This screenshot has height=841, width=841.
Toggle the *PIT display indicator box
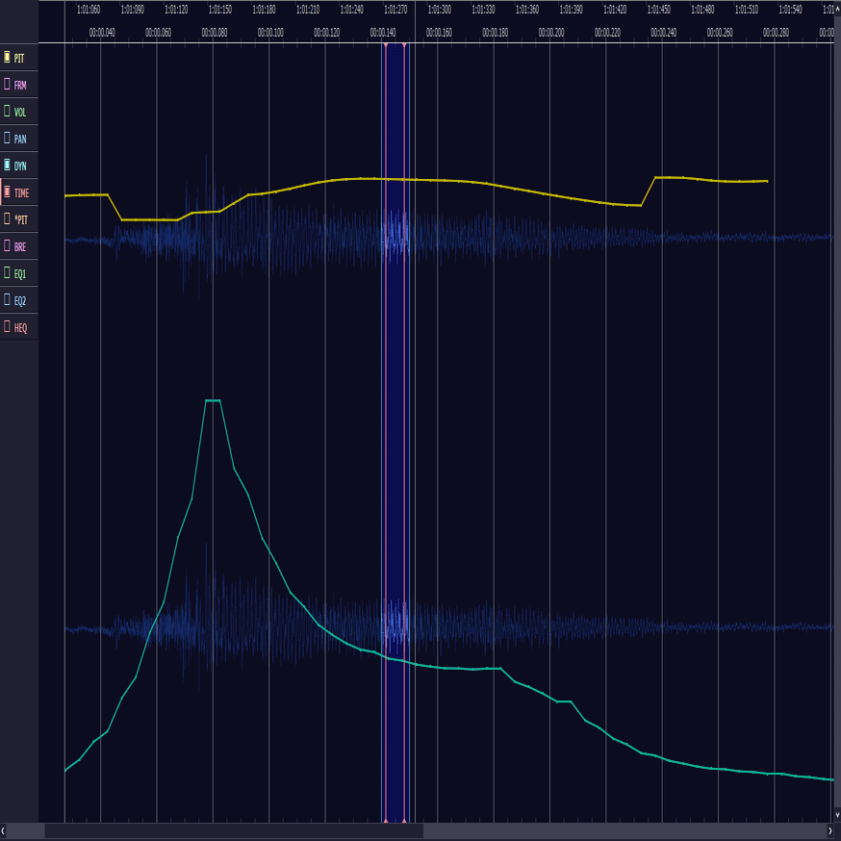pyautogui.click(x=7, y=218)
